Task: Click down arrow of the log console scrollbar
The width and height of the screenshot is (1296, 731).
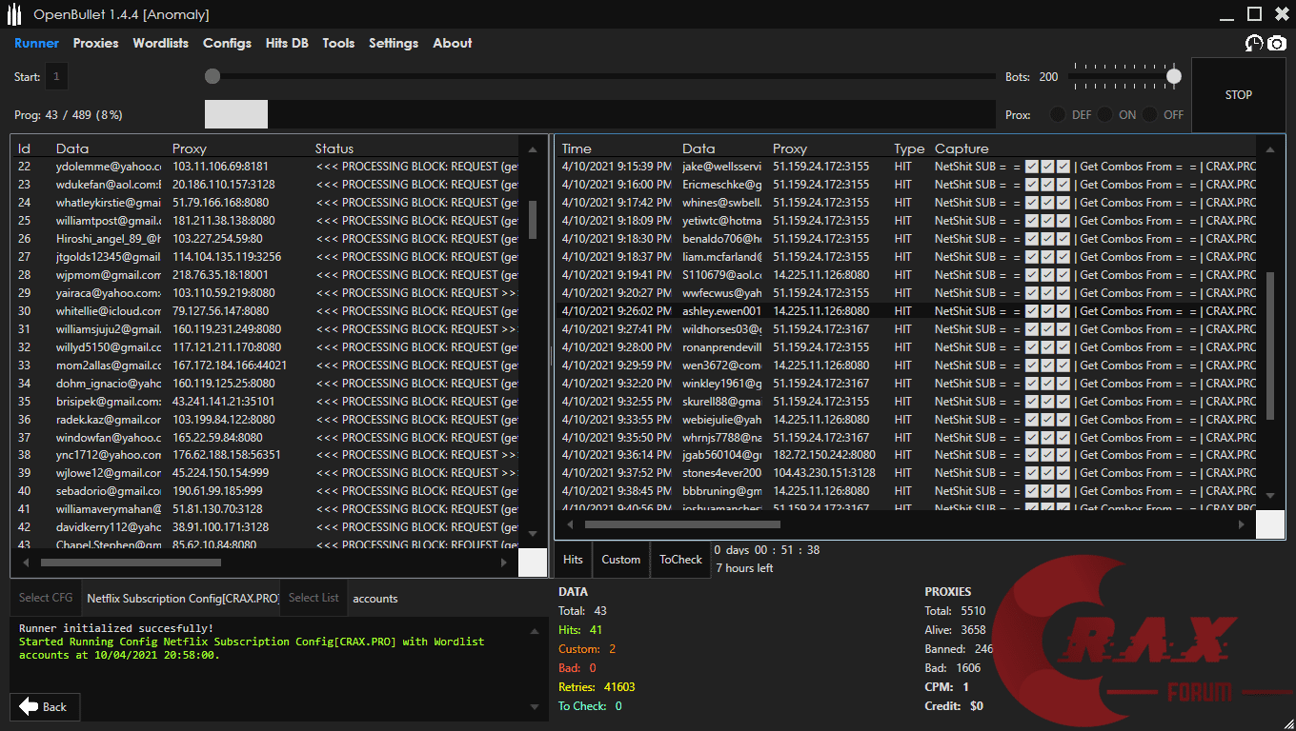Action: tap(533, 707)
